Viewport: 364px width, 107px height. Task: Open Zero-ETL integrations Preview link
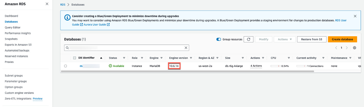38,99
